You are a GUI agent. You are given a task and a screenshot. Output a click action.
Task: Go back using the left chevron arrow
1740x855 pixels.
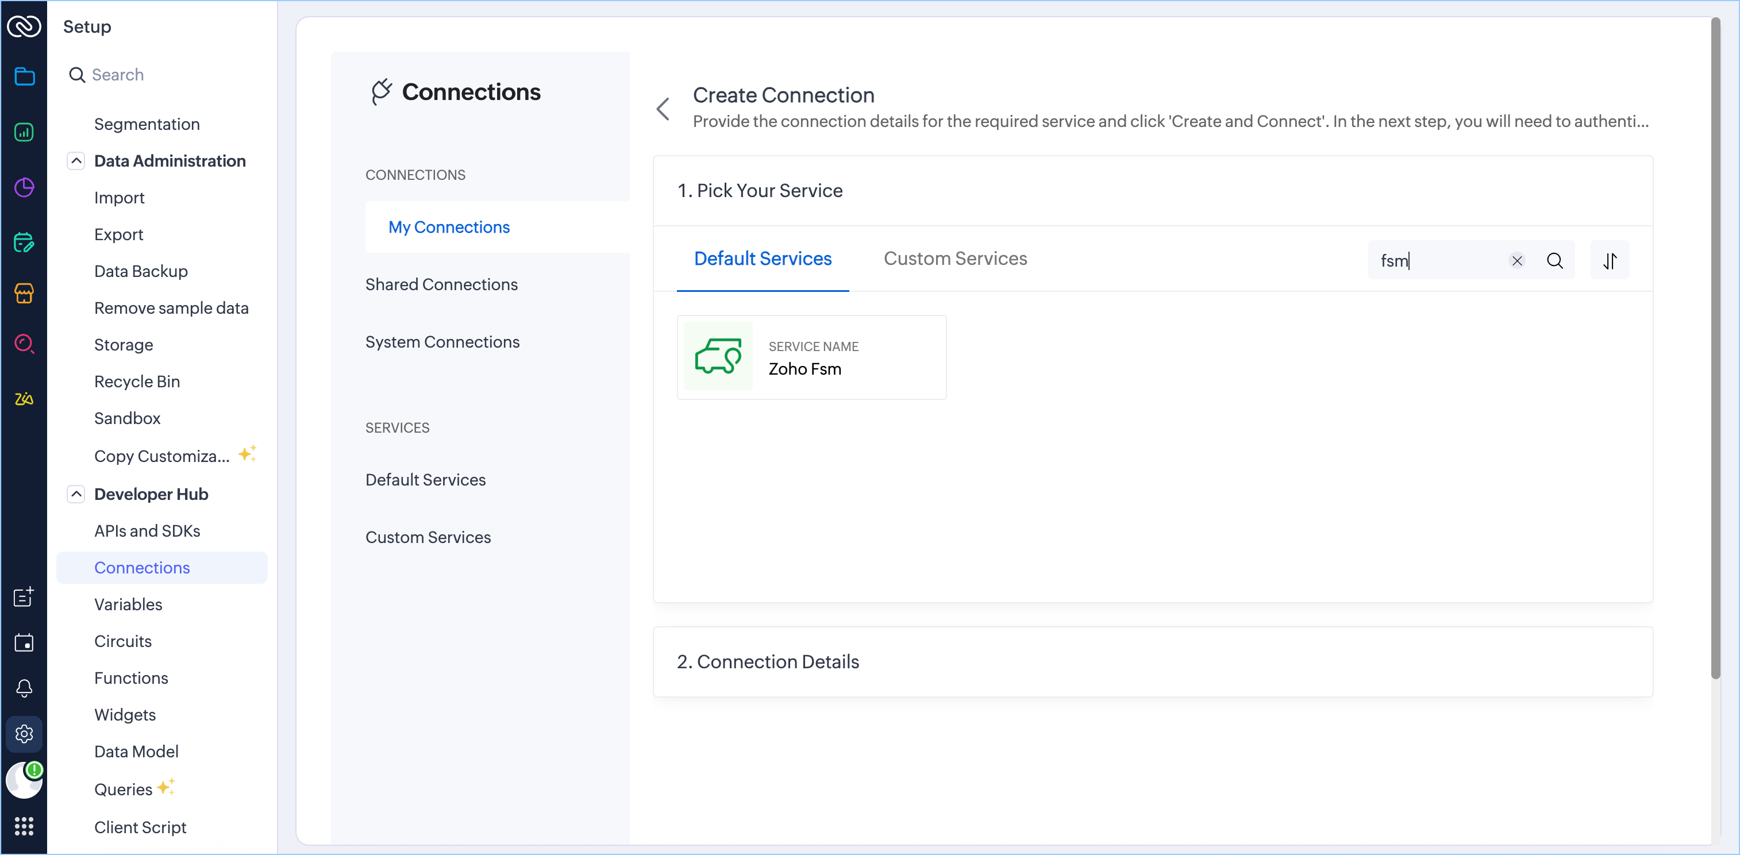(663, 109)
